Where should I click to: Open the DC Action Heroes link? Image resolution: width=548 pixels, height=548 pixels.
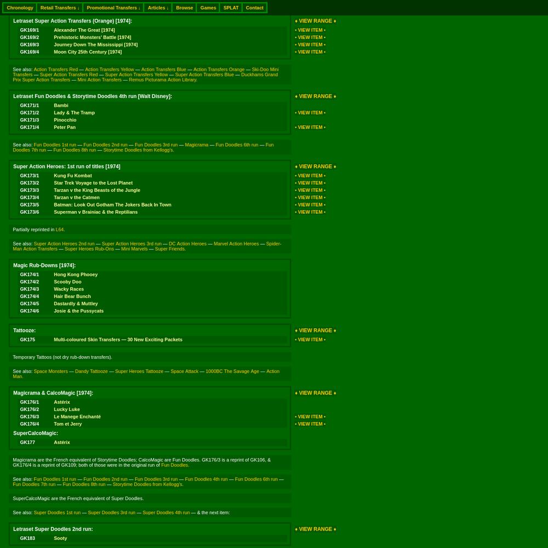click(187, 244)
